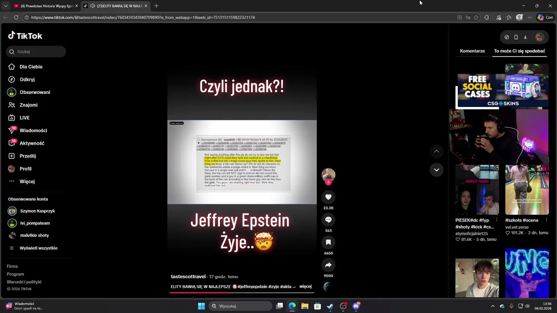The height and width of the screenshot is (313, 557).
Task: Open Wiadomości messages with 12 badge
Action: (27, 130)
